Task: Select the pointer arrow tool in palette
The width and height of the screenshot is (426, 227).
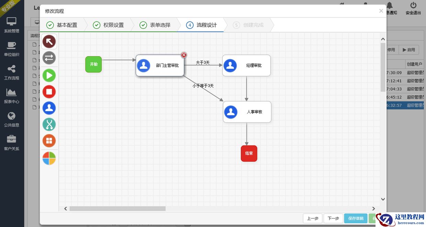Action: pyautogui.click(x=49, y=42)
